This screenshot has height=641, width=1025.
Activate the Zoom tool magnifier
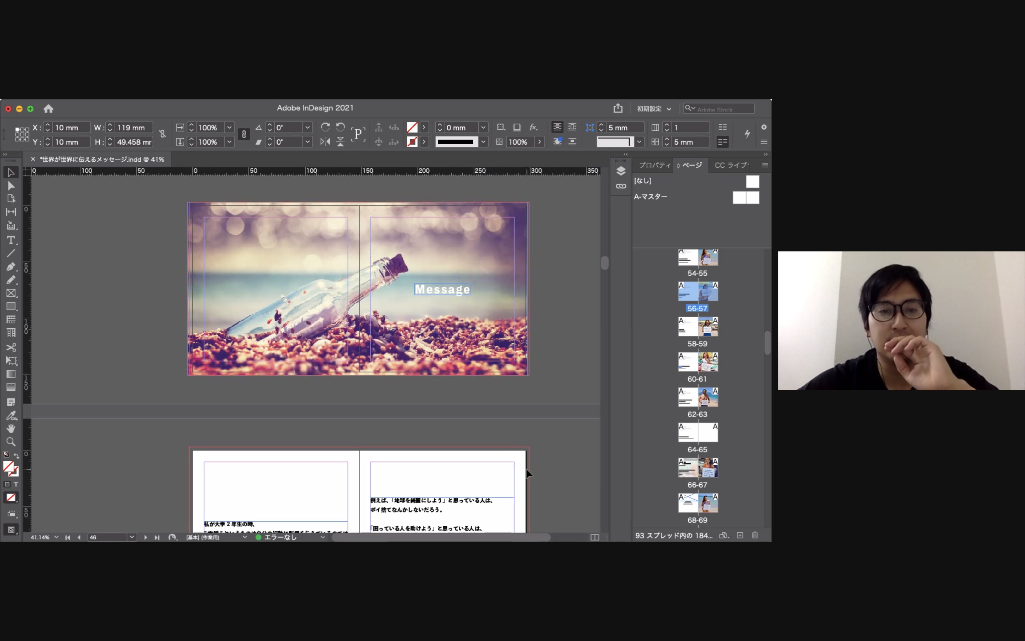click(11, 442)
